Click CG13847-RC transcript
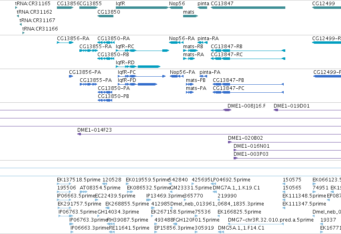The image size is (341, 234). pyautogui.click(x=248, y=59)
